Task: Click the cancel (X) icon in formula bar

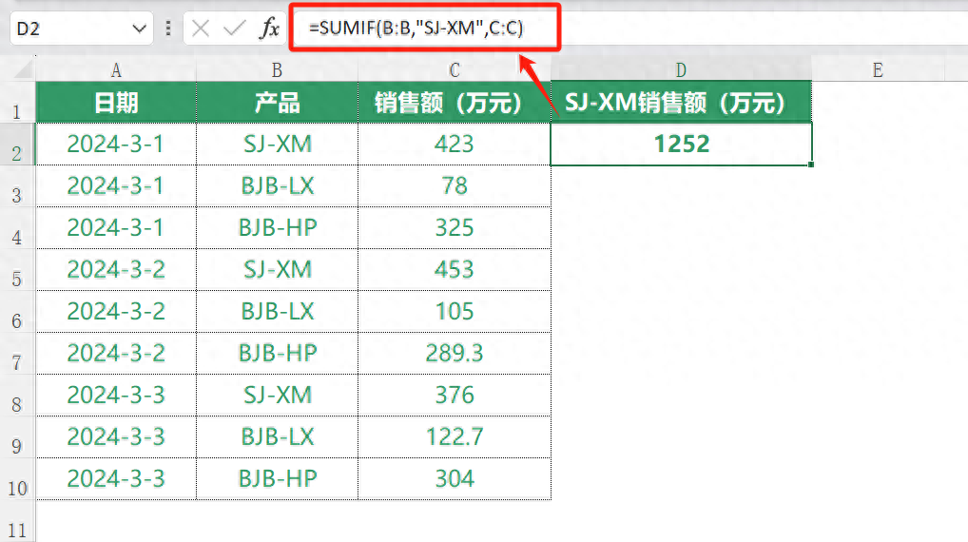Action: [201, 29]
